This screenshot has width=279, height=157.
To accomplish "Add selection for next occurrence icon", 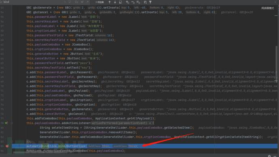I will point(127,2).
